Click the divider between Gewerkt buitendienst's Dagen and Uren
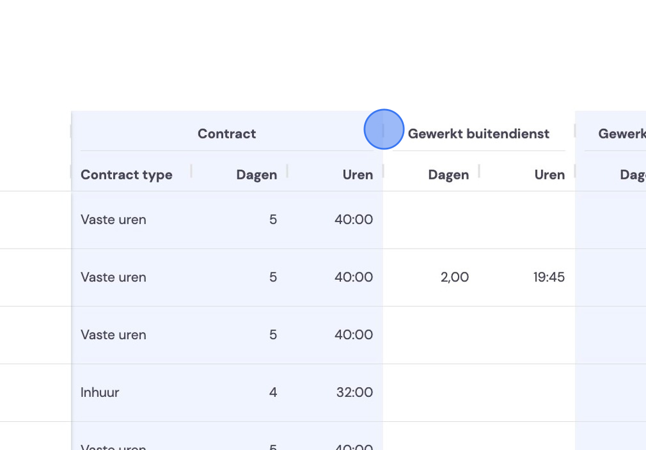The image size is (646, 450). [x=479, y=171]
